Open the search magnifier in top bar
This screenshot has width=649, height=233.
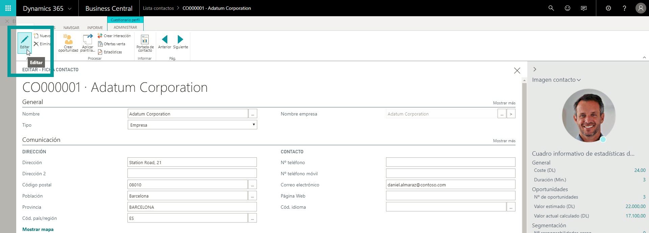(551, 8)
